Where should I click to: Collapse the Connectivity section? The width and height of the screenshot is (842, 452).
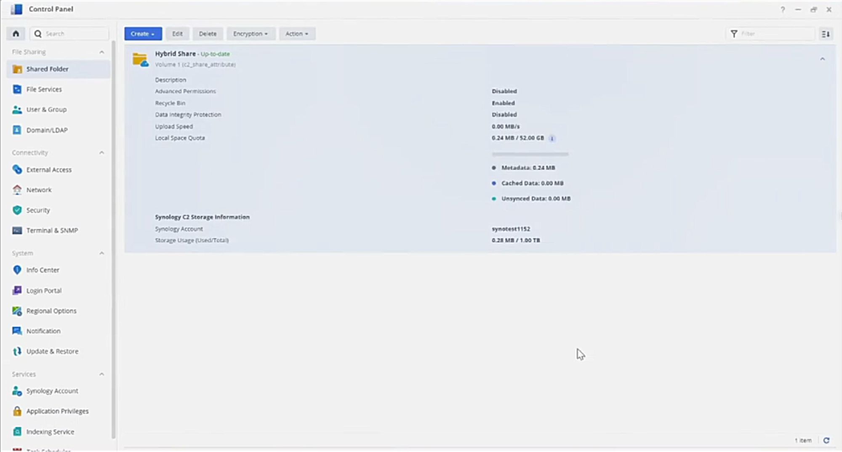(x=101, y=153)
